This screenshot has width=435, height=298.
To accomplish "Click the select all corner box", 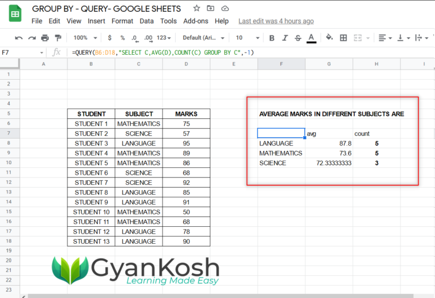I will [10, 64].
